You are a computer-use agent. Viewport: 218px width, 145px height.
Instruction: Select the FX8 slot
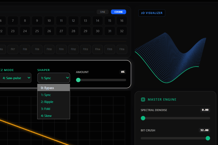click(25, 49)
